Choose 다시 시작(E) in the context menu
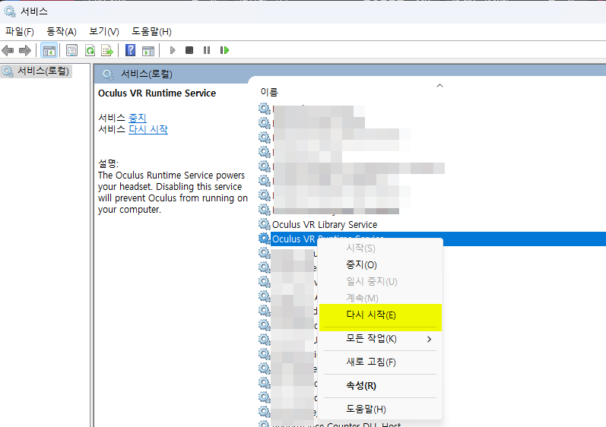This screenshot has height=427, width=606. click(x=380, y=315)
